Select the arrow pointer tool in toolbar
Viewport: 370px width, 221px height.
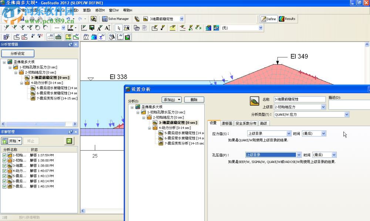(x=119, y=28)
